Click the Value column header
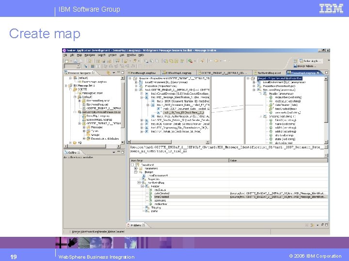 [x=278, y=160]
